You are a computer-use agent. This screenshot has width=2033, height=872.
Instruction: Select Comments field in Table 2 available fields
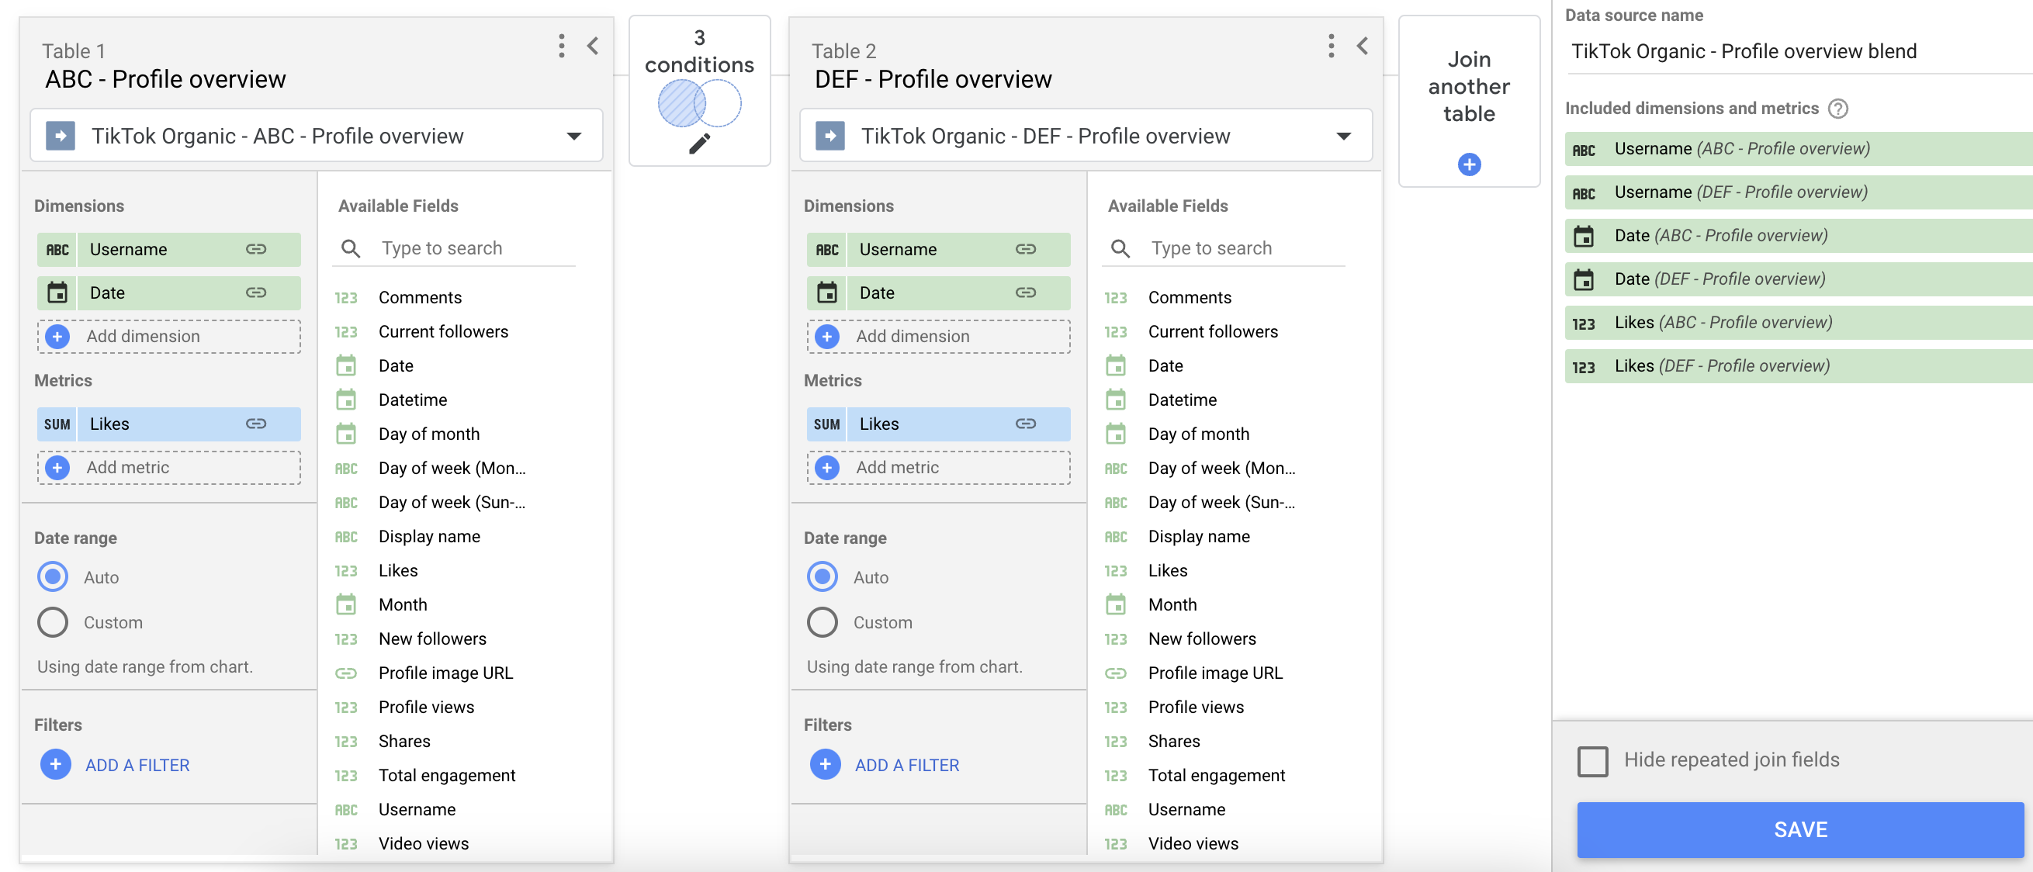pos(1190,297)
